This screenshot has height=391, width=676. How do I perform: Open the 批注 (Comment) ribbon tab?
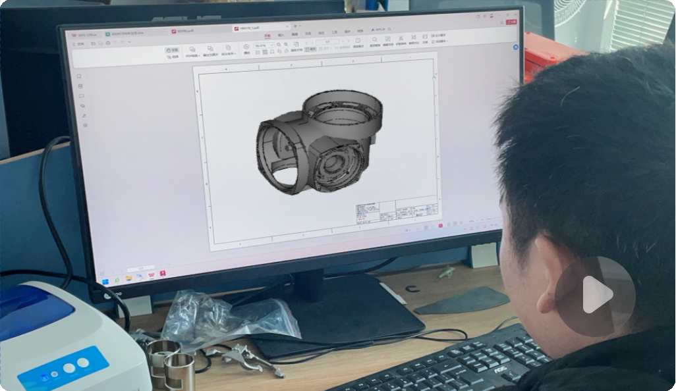(x=321, y=33)
